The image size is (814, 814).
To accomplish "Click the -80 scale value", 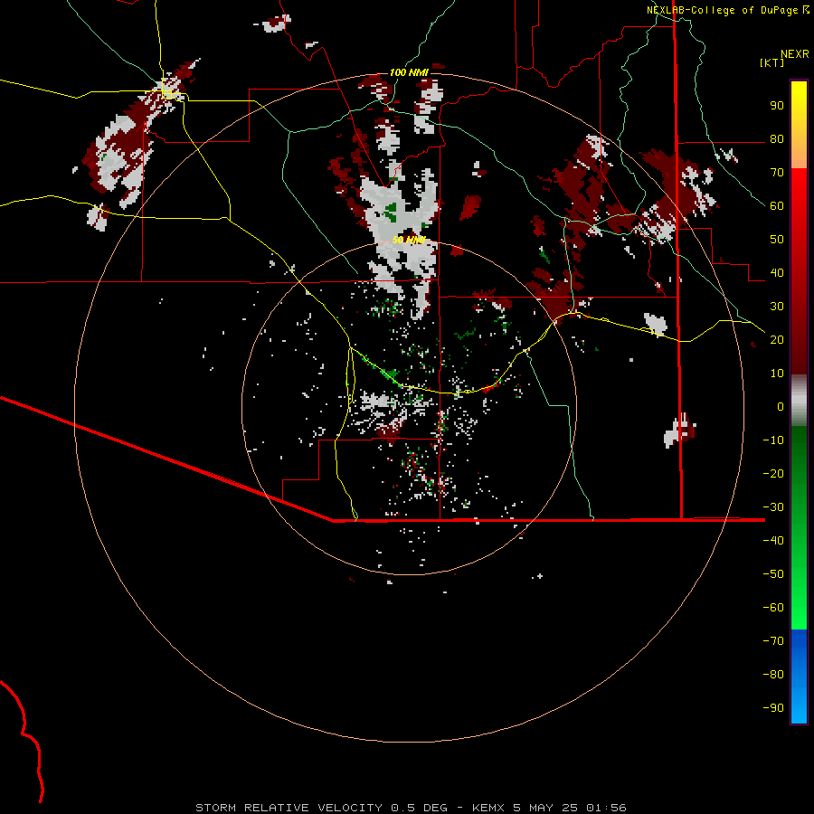I will pyautogui.click(x=773, y=675).
